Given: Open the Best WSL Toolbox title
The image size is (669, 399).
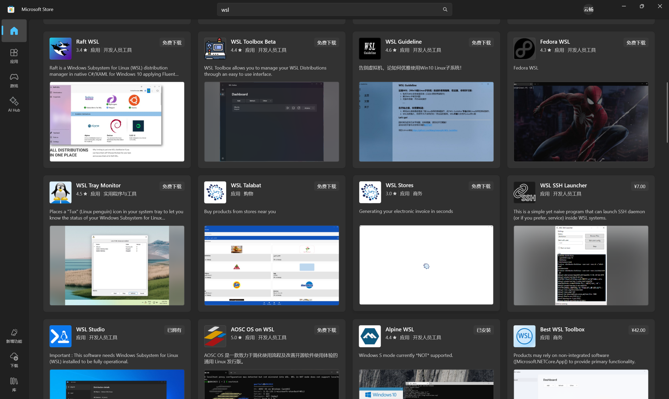Looking at the screenshot, I should pos(562,329).
